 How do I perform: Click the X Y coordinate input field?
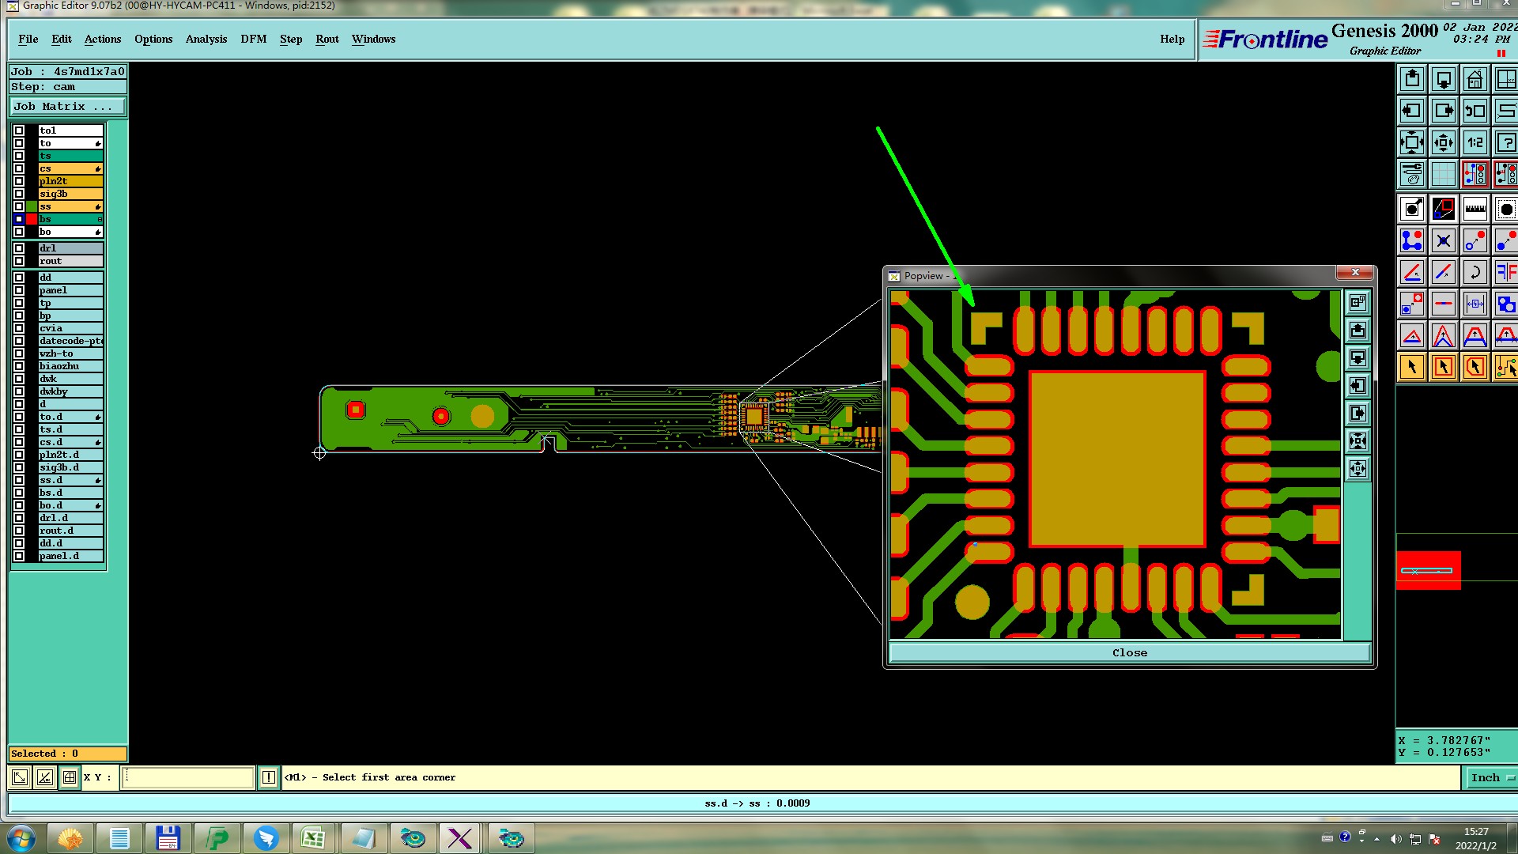tap(188, 777)
